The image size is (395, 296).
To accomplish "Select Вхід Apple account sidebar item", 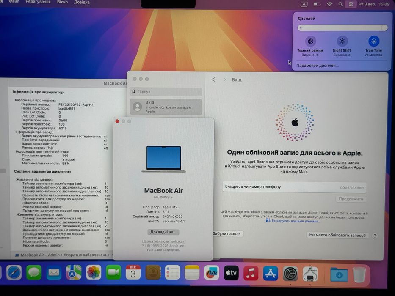I will [x=166, y=107].
